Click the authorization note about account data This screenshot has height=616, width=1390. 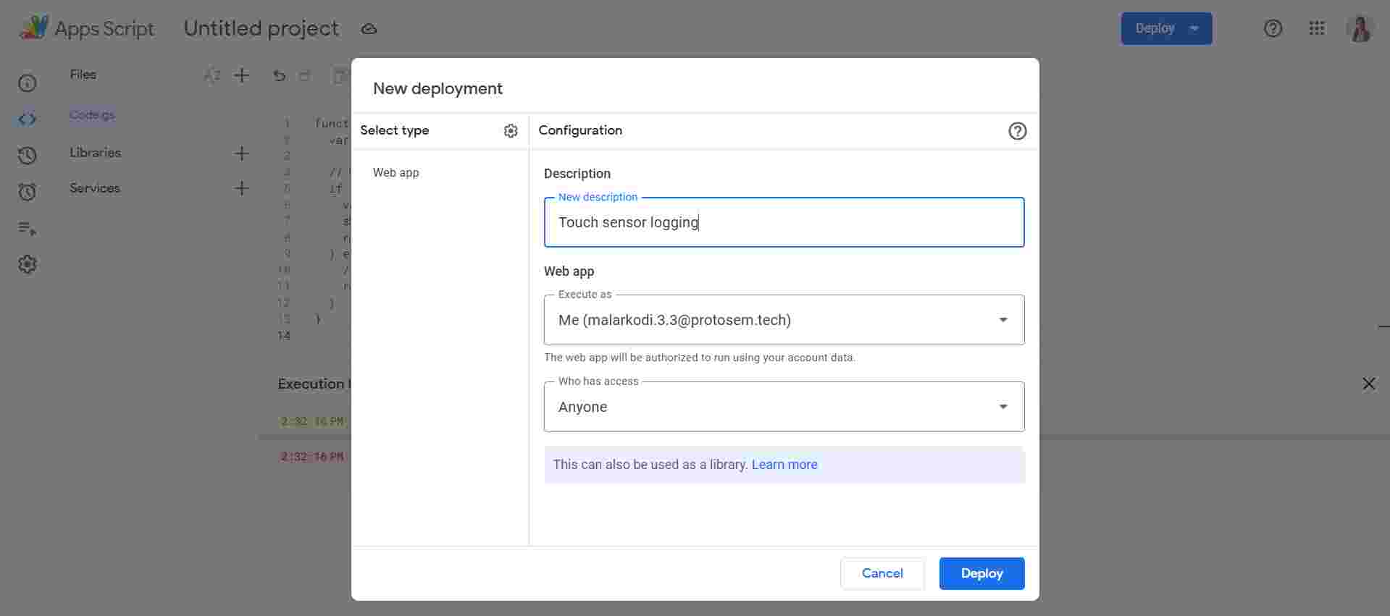(x=699, y=358)
